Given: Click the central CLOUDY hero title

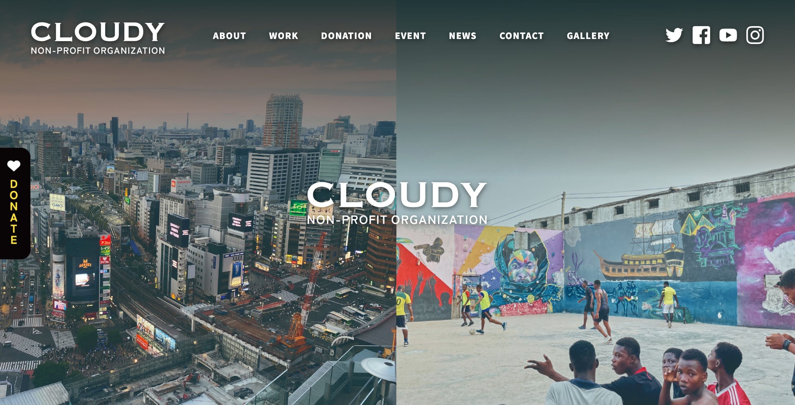Looking at the screenshot, I should [397, 195].
